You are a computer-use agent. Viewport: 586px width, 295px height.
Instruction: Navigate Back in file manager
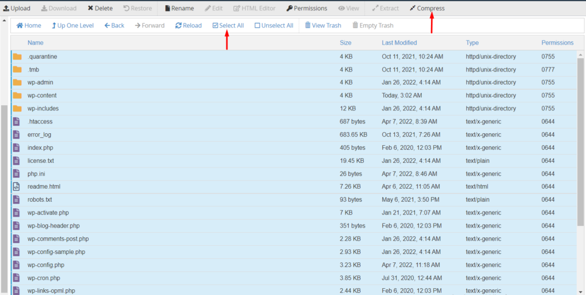tap(114, 25)
